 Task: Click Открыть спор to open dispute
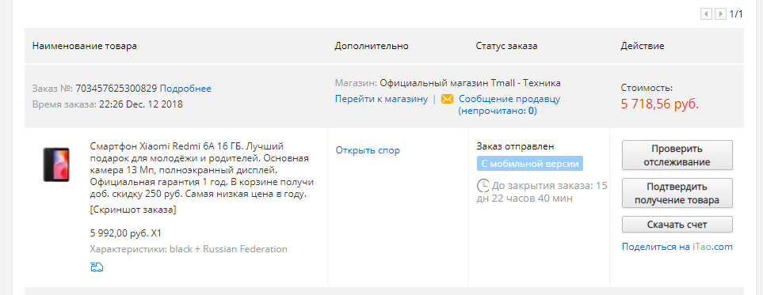368,150
